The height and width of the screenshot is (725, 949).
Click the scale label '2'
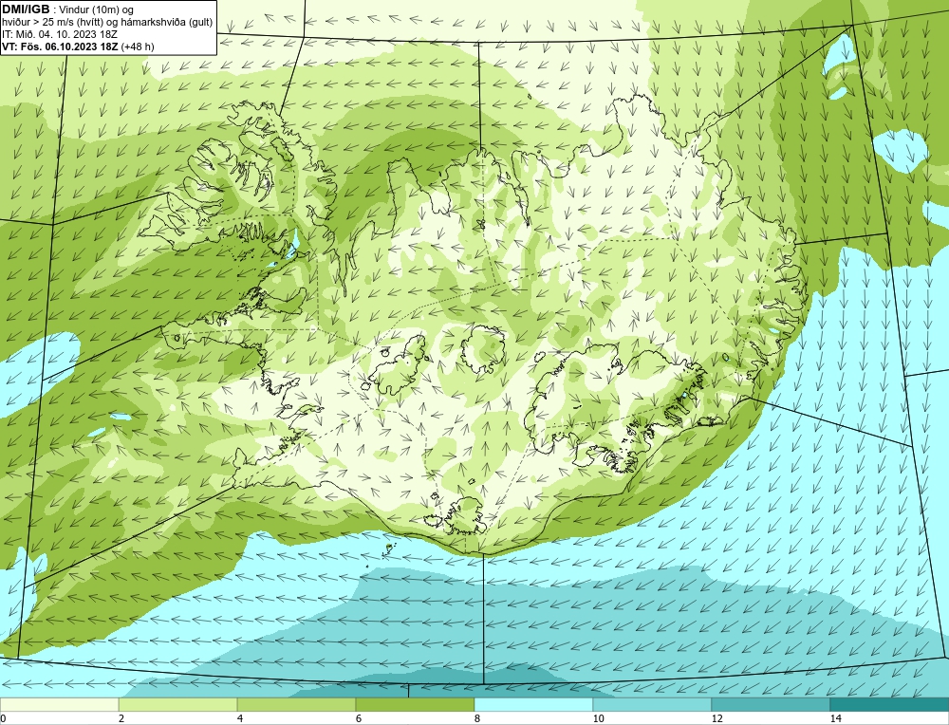coord(121,718)
